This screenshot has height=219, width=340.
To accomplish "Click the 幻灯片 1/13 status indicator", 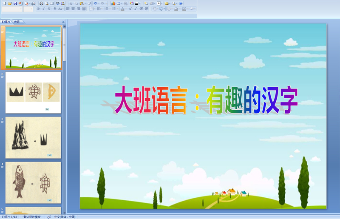I will 9,217.
